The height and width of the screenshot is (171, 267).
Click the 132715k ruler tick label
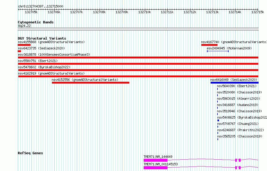coord(258,12)
